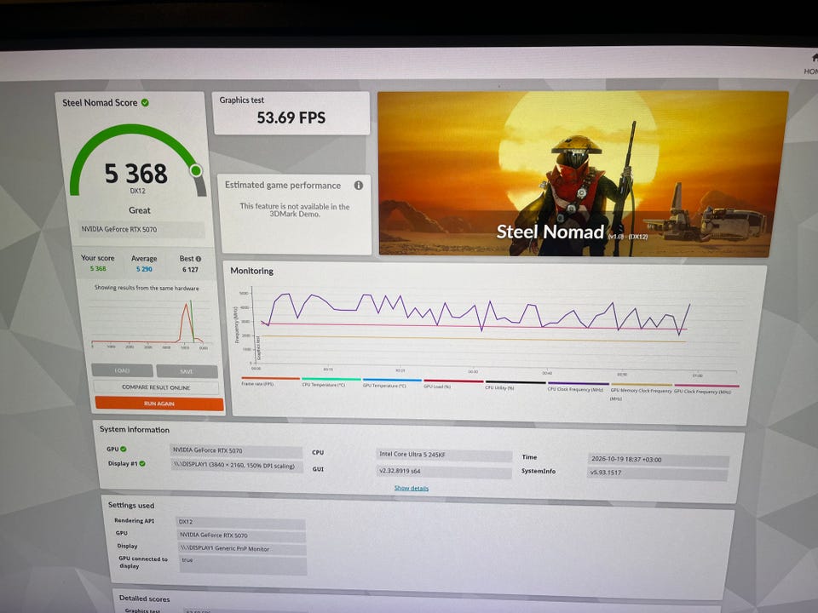Select the Display #1 resolution value
This screenshot has height=613, width=818.
tap(238, 466)
